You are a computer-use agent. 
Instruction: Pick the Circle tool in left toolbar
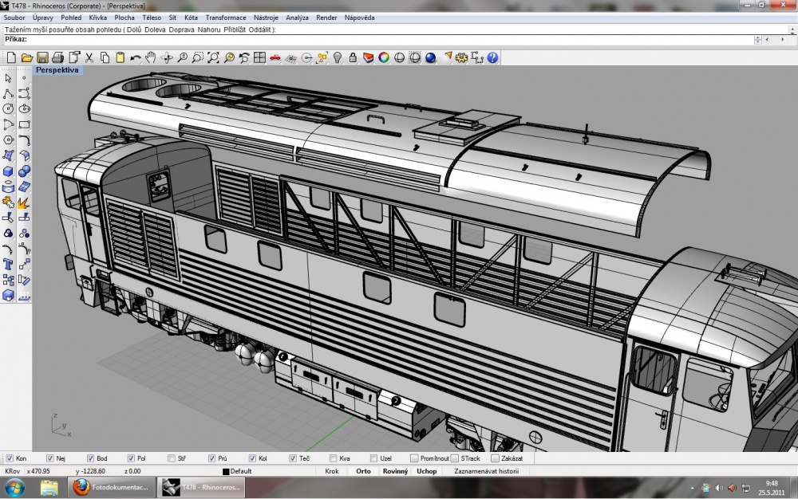point(8,108)
